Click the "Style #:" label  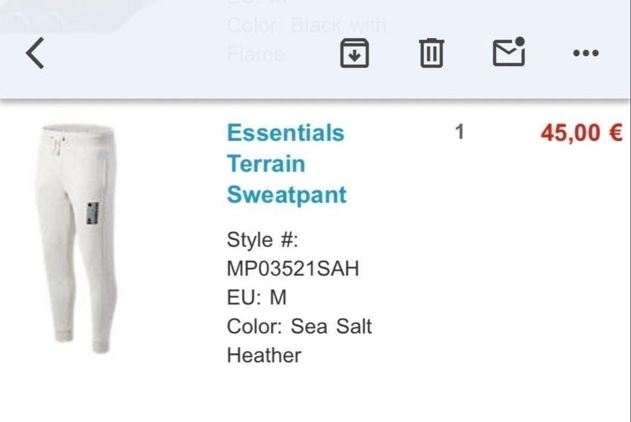(263, 240)
